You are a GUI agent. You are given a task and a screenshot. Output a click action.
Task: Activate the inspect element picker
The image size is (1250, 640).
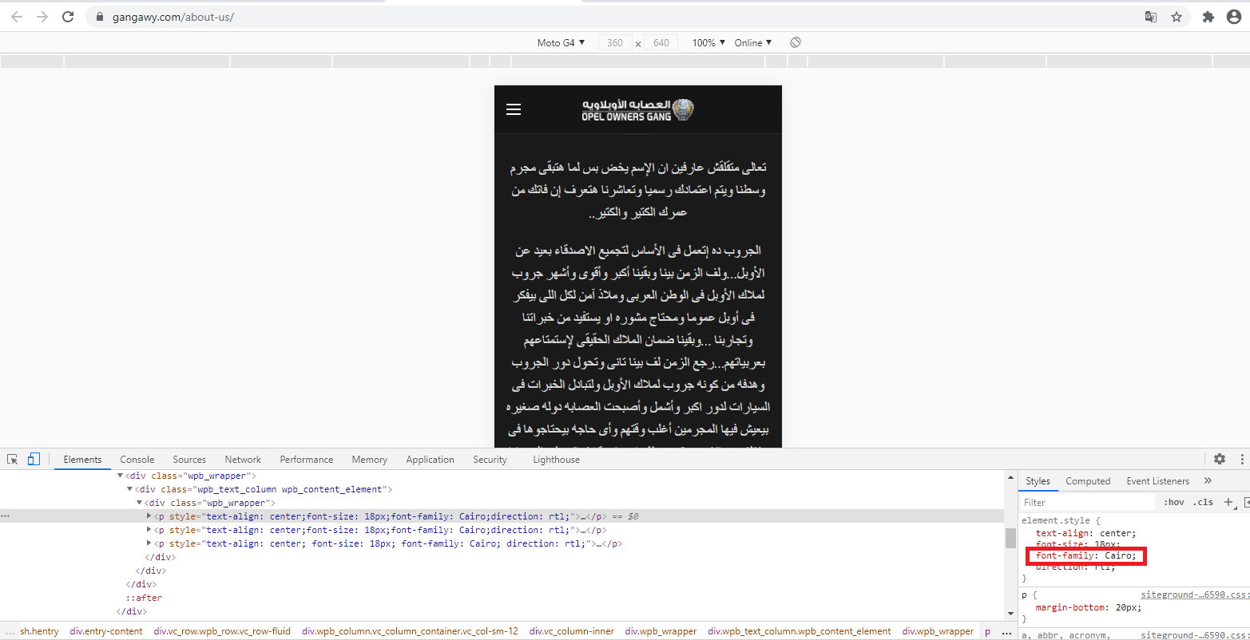(x=13, y=459)
